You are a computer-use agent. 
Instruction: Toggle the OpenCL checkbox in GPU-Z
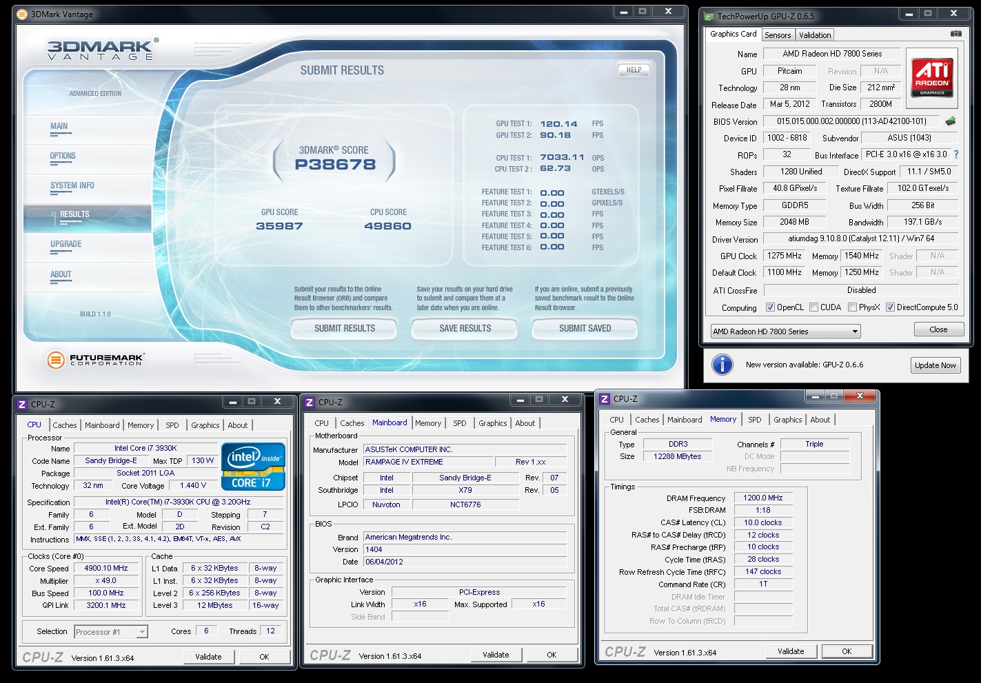click(770, 307)
